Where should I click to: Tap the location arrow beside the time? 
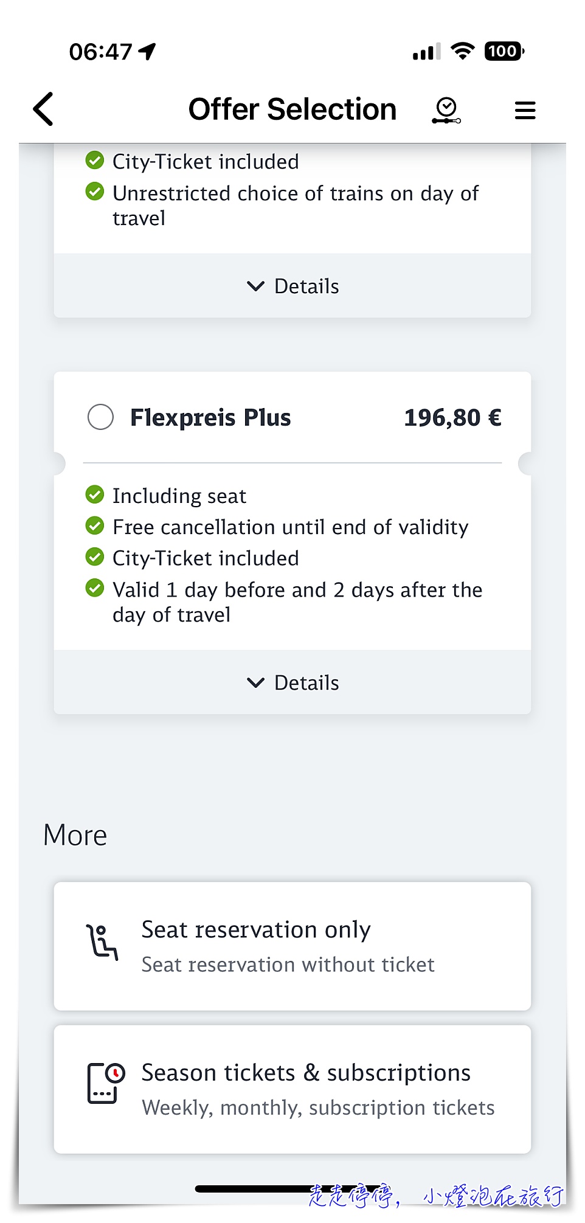click(147, 52)
